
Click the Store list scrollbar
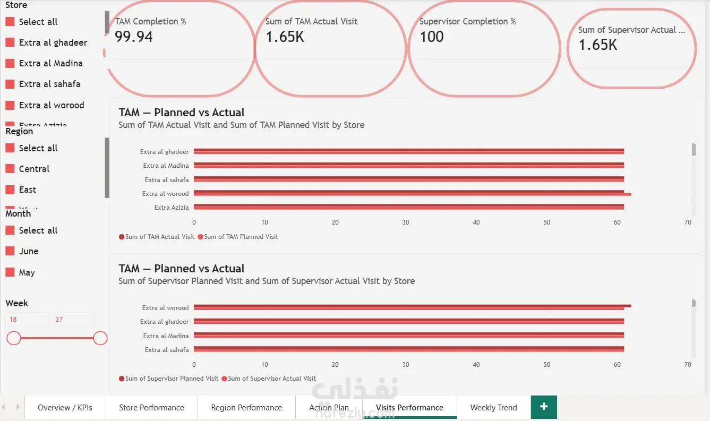pos(107,22)
